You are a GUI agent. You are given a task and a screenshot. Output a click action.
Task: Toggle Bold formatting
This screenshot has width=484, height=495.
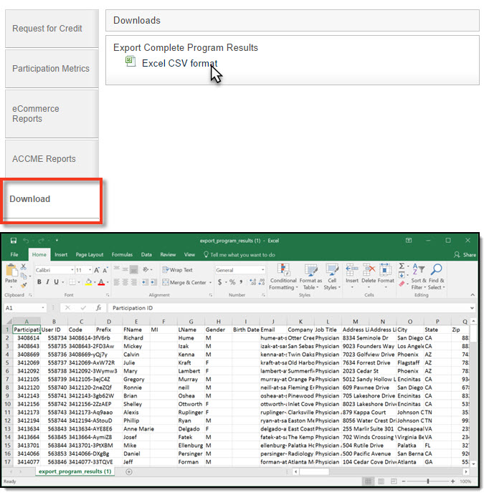(39, 282)
